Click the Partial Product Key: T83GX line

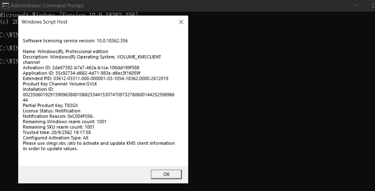(50, 105)
